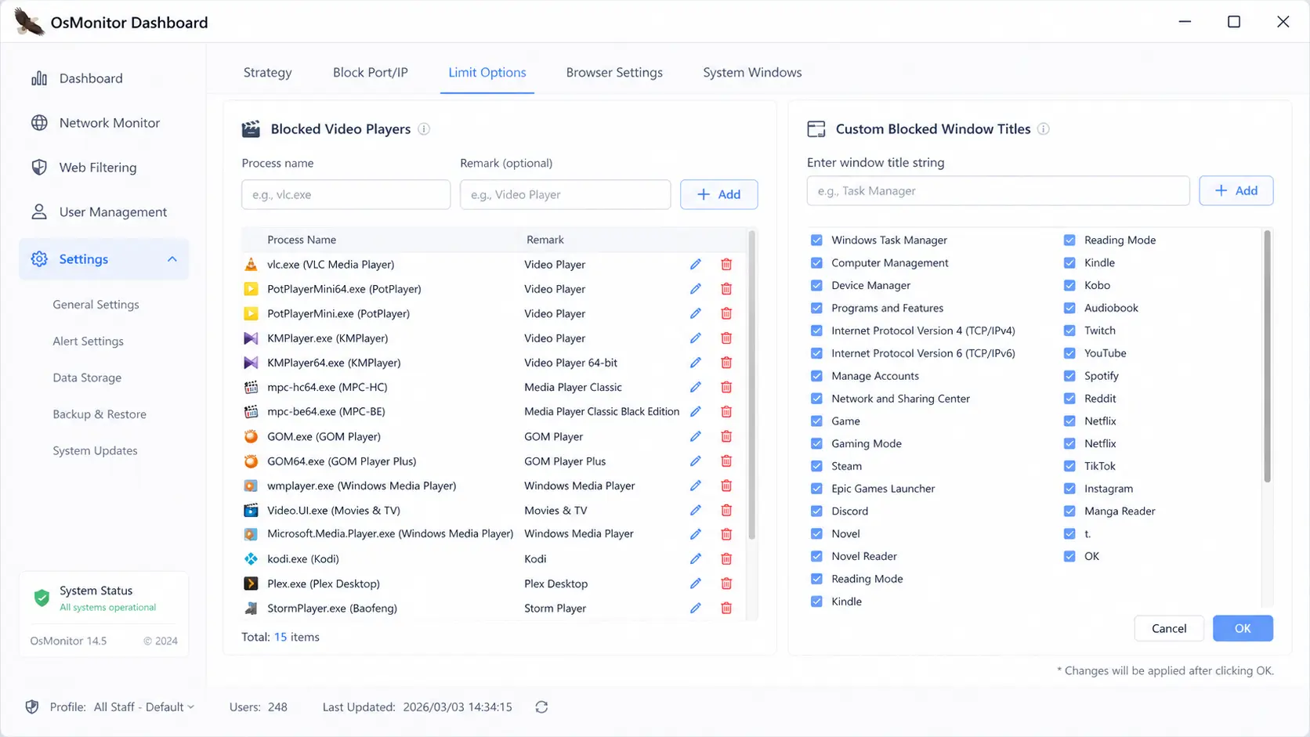This screenshot has height=737, width=1310.
Task: Edit the mpc-hc64.exe entry
Action: [695, 387]
